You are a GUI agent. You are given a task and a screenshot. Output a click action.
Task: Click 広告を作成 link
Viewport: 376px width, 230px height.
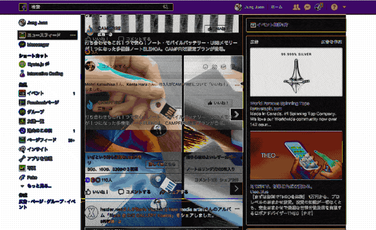click(x=332, y=42)
